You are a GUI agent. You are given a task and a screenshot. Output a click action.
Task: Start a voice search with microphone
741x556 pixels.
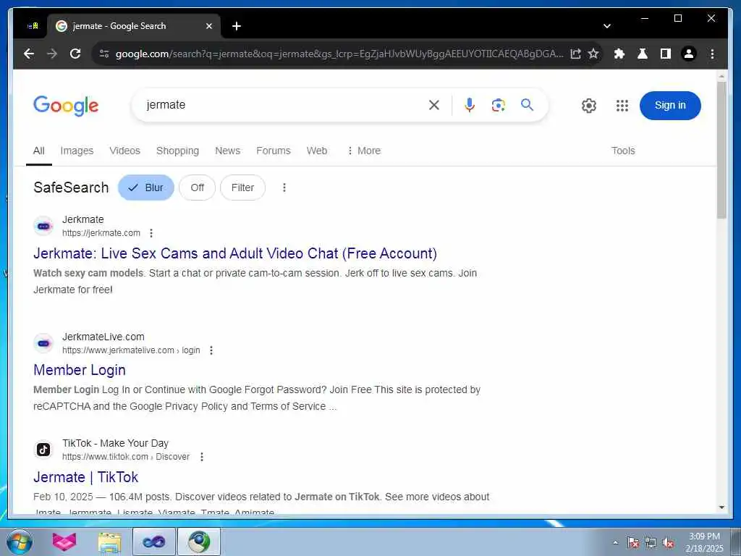pos(469,105)
